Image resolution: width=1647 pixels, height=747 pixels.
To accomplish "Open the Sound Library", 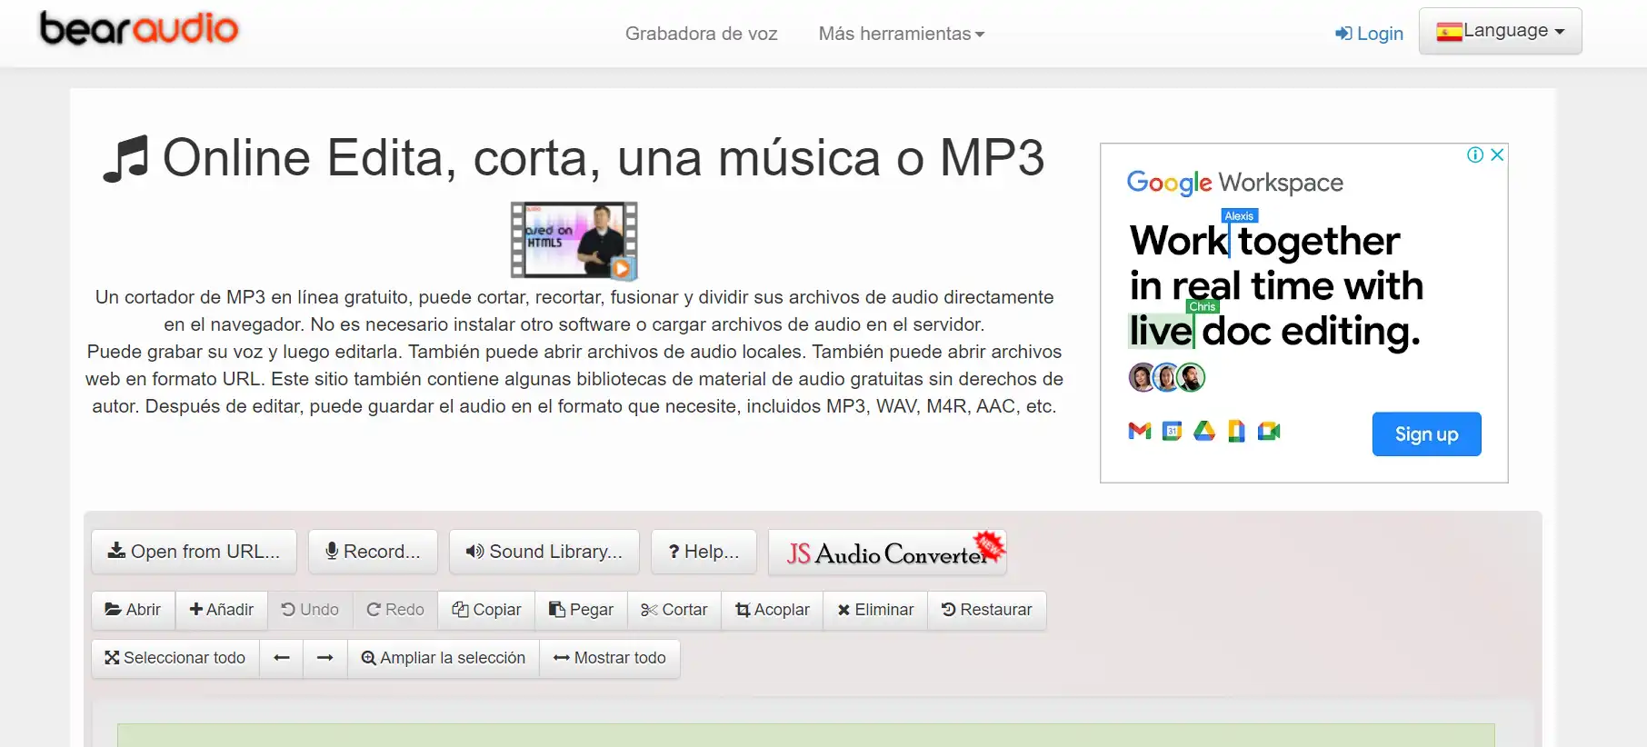I will tap(544, 552).
